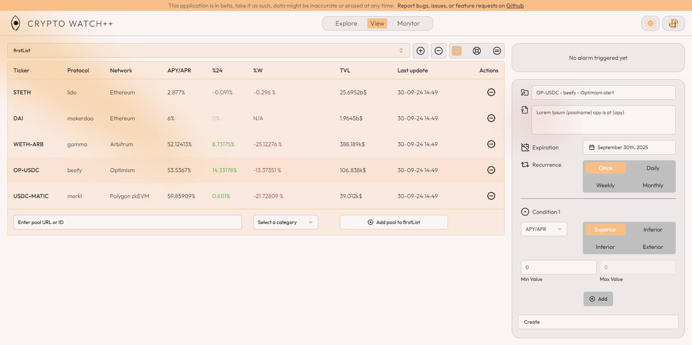692x345 pixels.
Task: Choose the Exterior condition type
Action: coord(653,247)
